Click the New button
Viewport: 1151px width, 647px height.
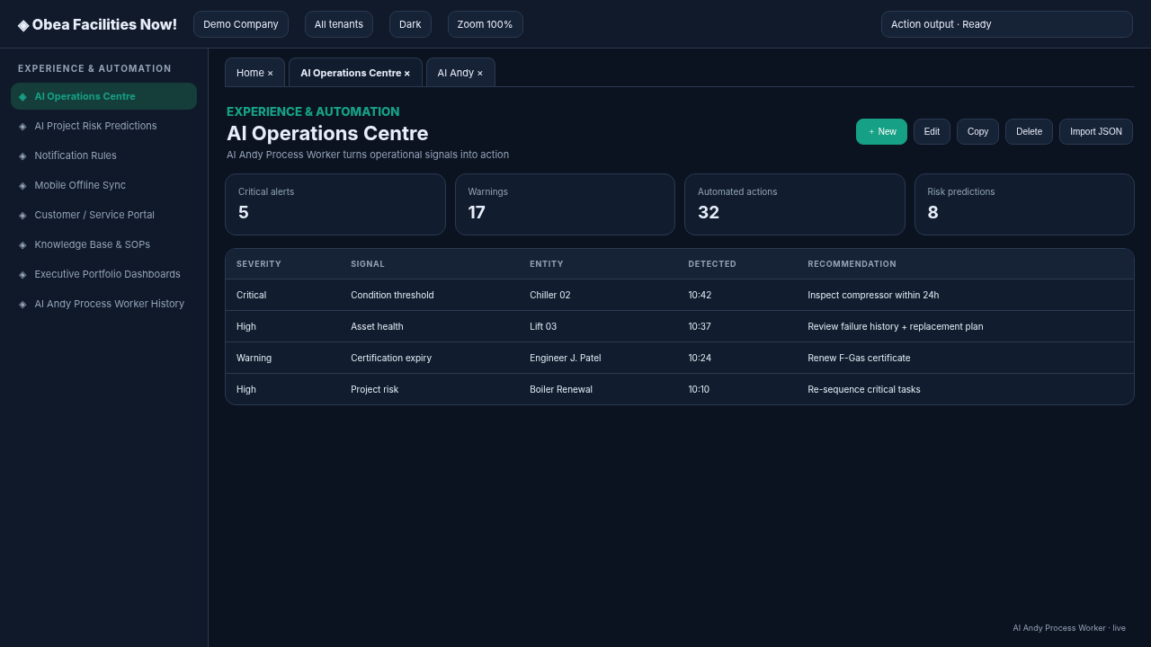(x=881, y=131)
